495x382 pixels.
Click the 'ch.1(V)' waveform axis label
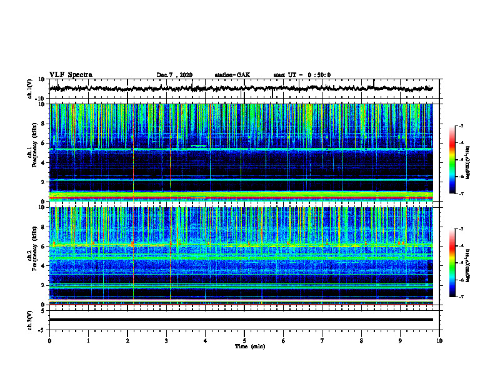point(30,89)
